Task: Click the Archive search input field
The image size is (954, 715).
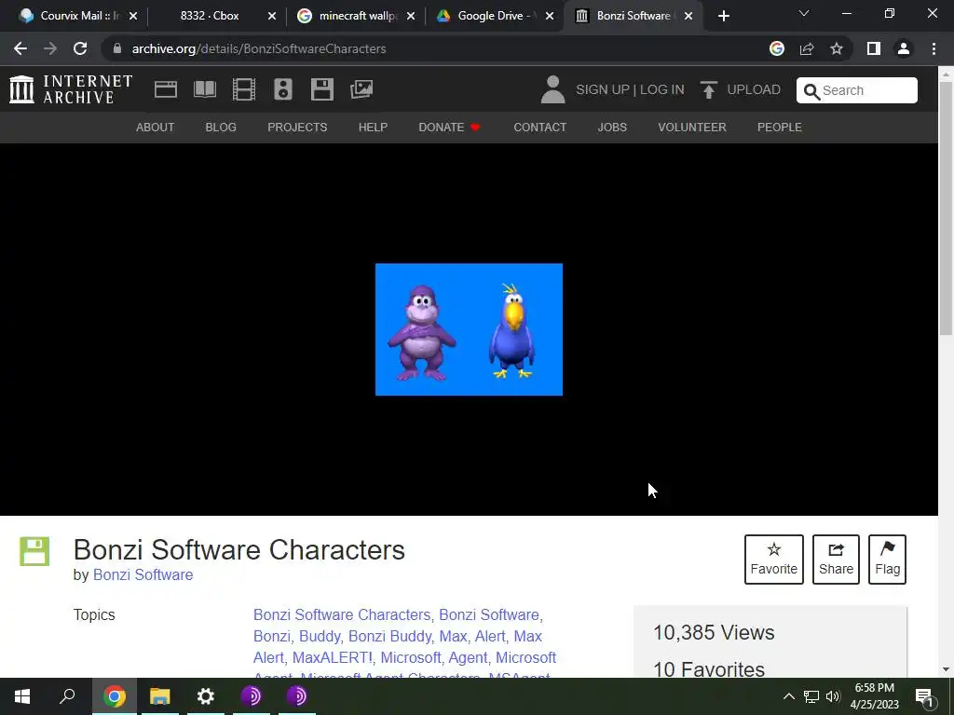Action: 857,90
